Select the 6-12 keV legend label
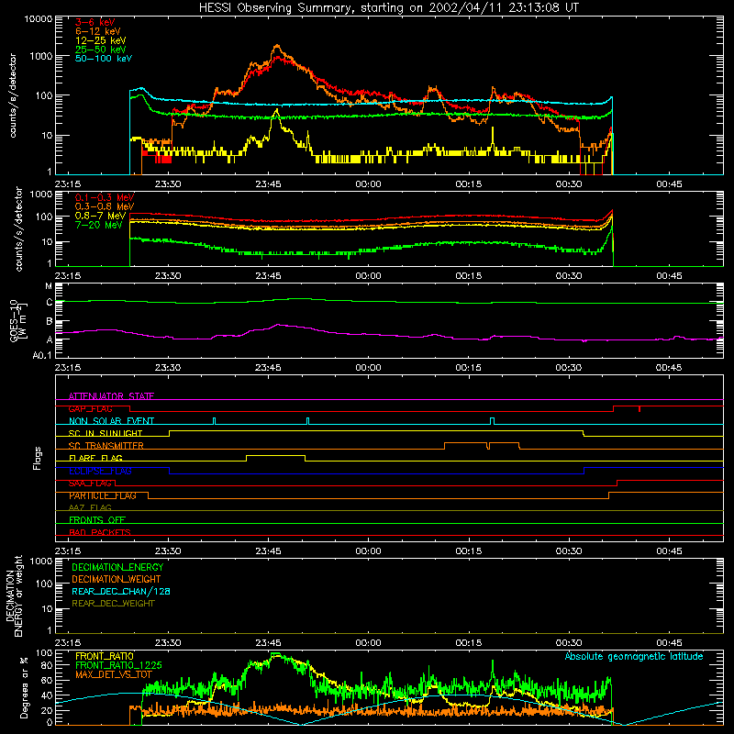 (98, 31)
